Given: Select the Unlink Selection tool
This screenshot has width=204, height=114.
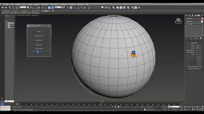Looking at the screenshot, I should (x=13, y=8).
